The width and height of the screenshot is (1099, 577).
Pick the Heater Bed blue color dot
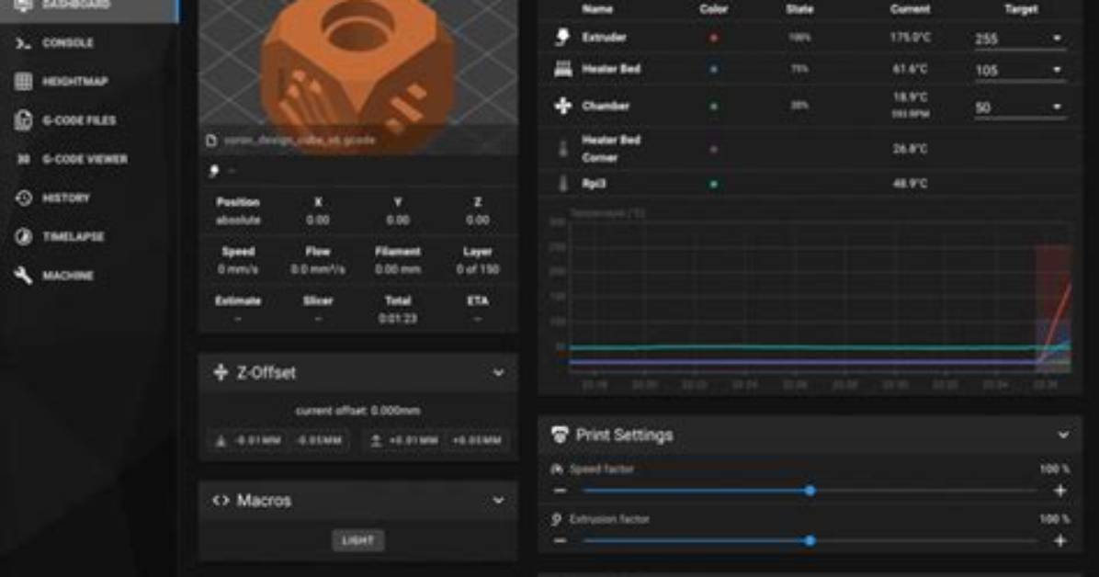pos(713,70)
